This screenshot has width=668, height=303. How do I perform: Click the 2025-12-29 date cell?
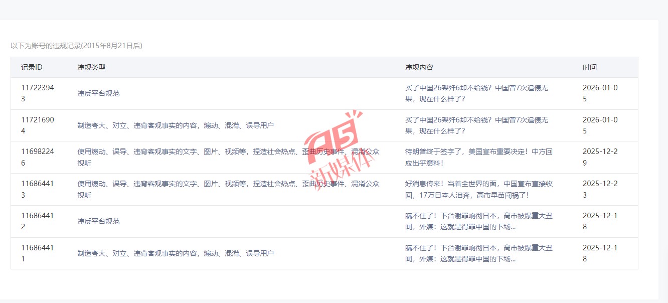pos(600,158)
